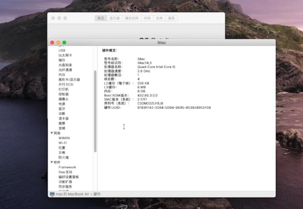The width and height of the screenshot is (303, 209).
Task: Open the 服务 tab in the back window
Action: [x=172, y=18]
